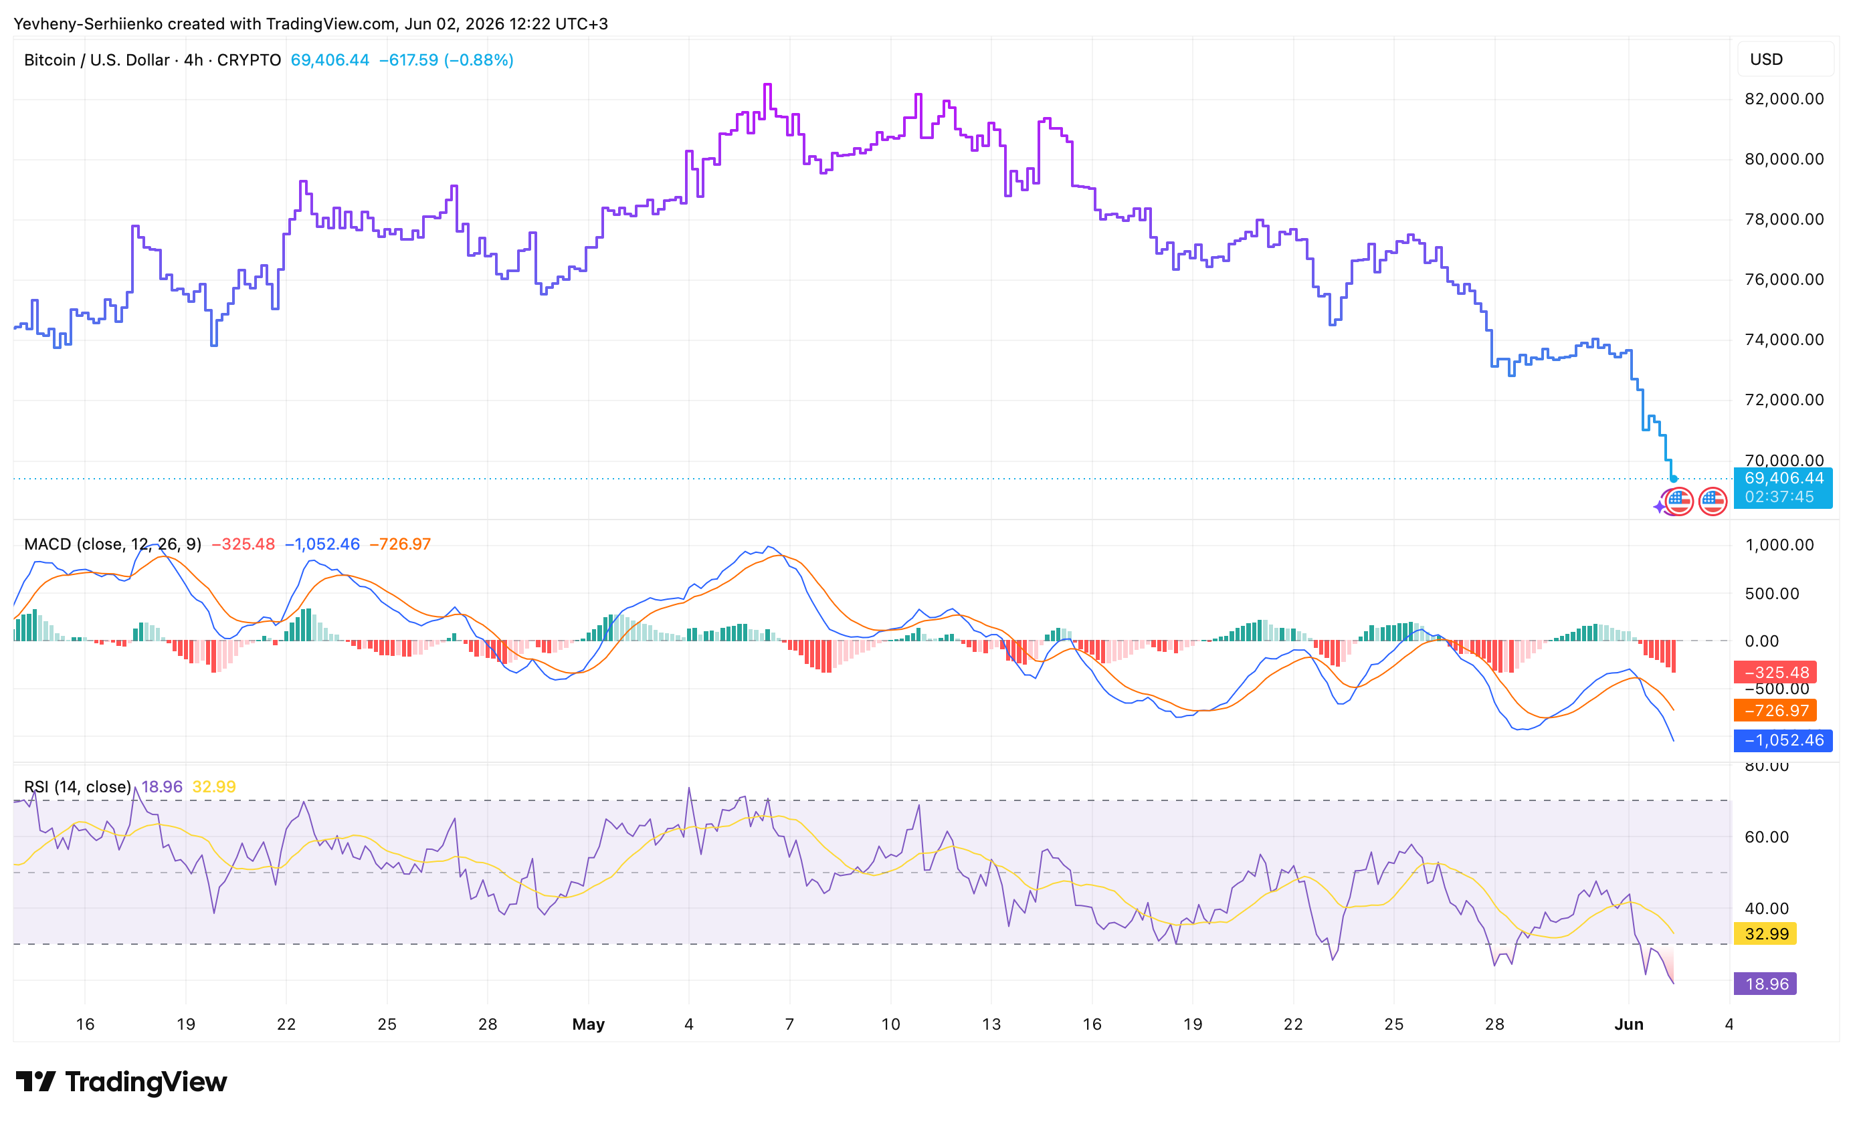Screen dimensions: 1853x1122
Task: Click the 13 date label on the time axis
Action: point(991,1024)
